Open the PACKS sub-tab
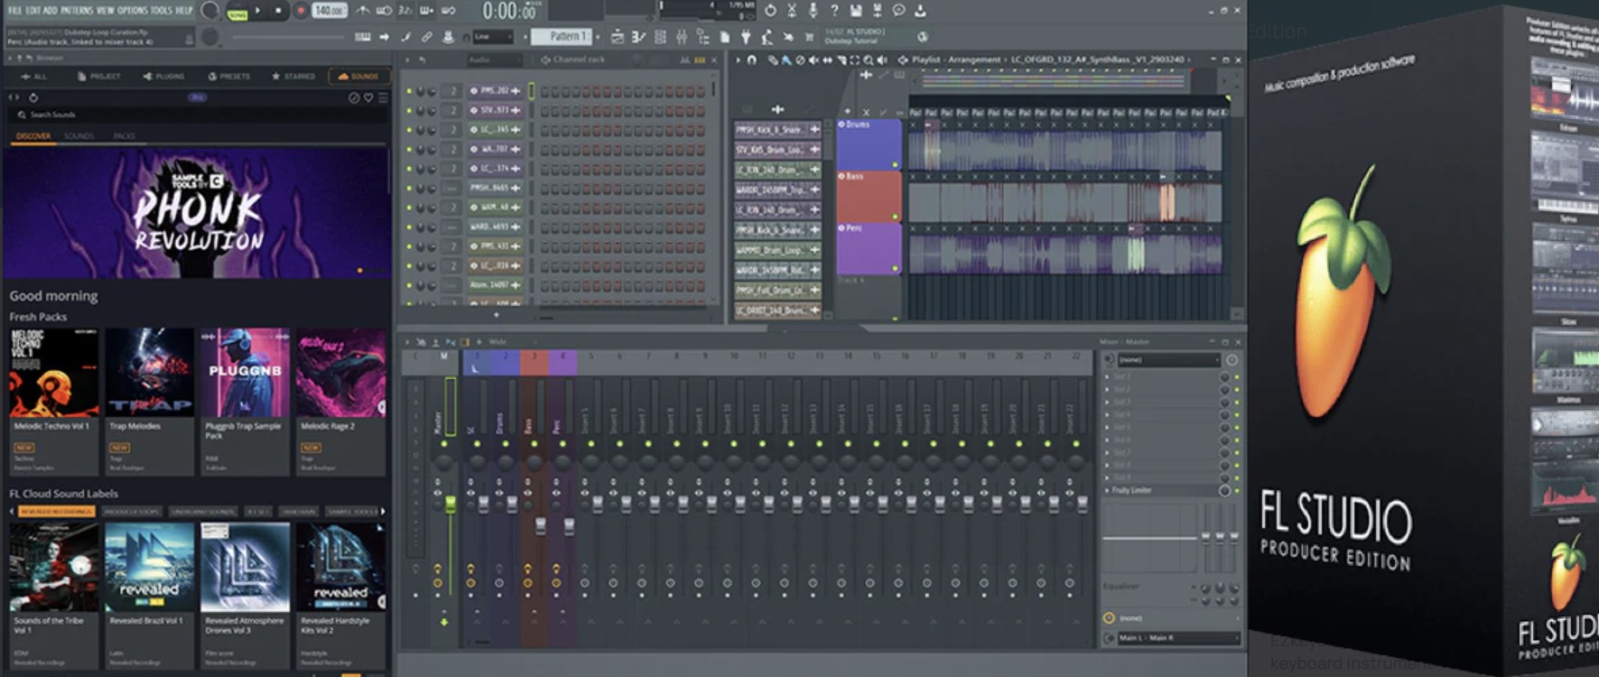Screen dimensions: 1599x677 tap(125, 136)
